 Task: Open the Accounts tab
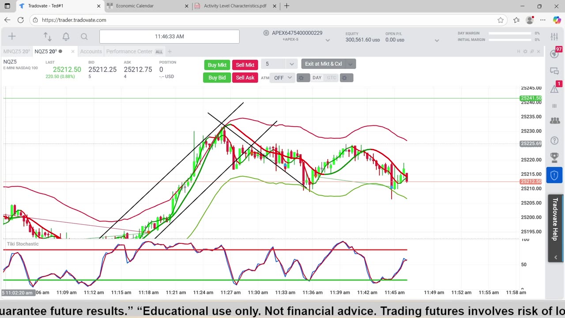click(91, 52)
